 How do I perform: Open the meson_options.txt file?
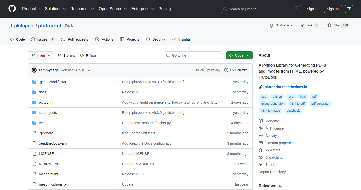[53, 184]
